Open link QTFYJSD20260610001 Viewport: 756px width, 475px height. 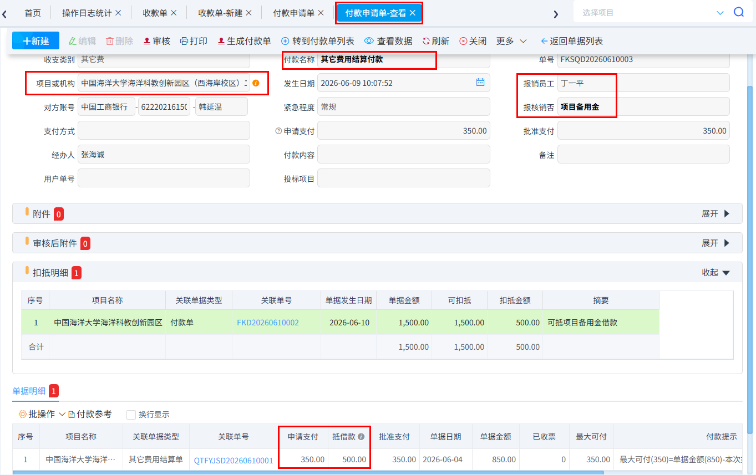click(x=234, y=460)
